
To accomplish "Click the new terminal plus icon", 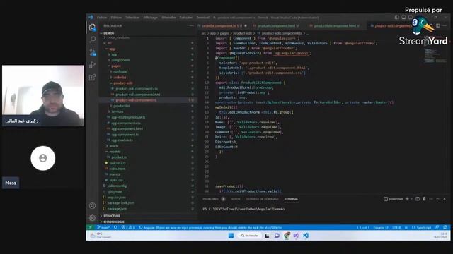I will 407,199.
